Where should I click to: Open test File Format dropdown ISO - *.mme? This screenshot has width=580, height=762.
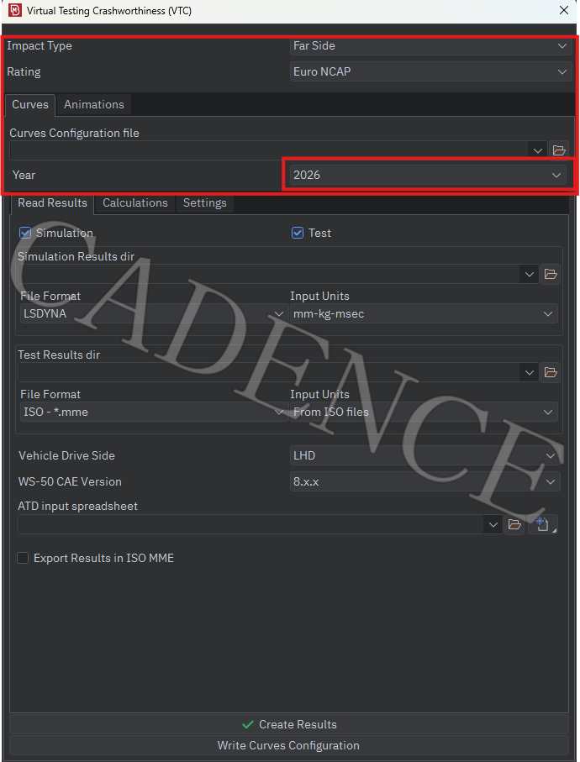(153, 413)
